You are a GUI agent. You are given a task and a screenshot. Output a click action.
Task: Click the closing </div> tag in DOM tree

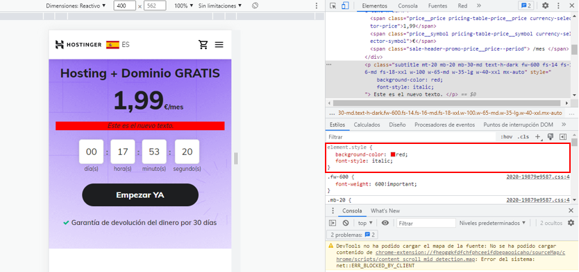pos(373,57)
